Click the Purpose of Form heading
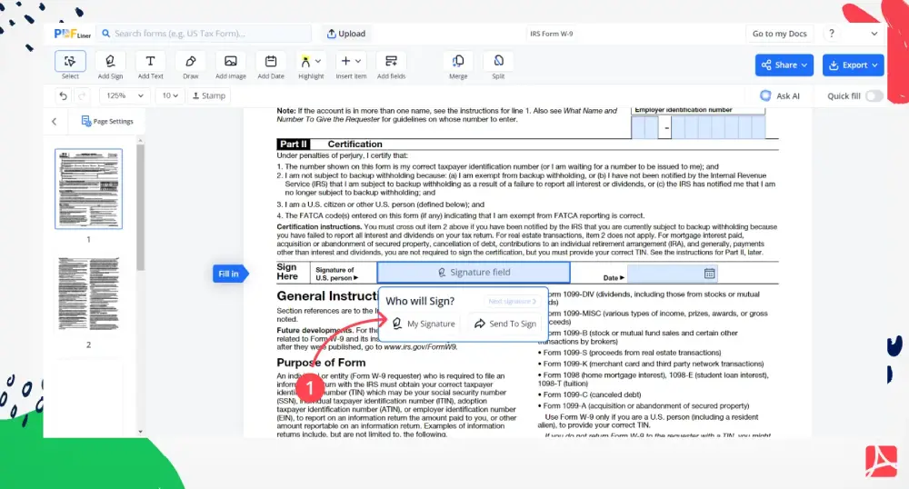Image resolution: width=909 pixels, height=489 pixels. pyautogui.click(x=321, y=363)
